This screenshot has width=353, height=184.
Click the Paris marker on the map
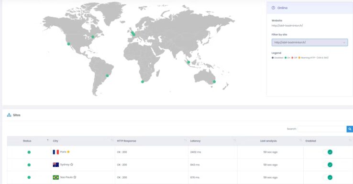[134, 34]
